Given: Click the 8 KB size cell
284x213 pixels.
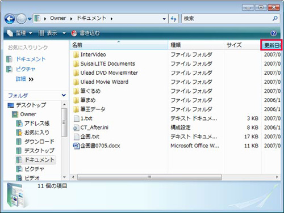Looking at the screenshot, I should 253,127.
